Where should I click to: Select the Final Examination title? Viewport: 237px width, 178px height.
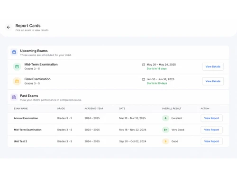(x=37, y=79)
